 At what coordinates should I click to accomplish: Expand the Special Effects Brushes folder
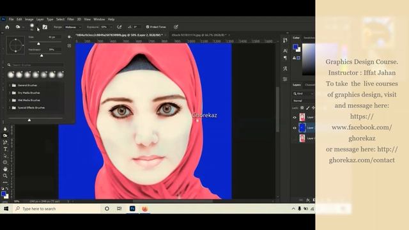click(10, 108)
